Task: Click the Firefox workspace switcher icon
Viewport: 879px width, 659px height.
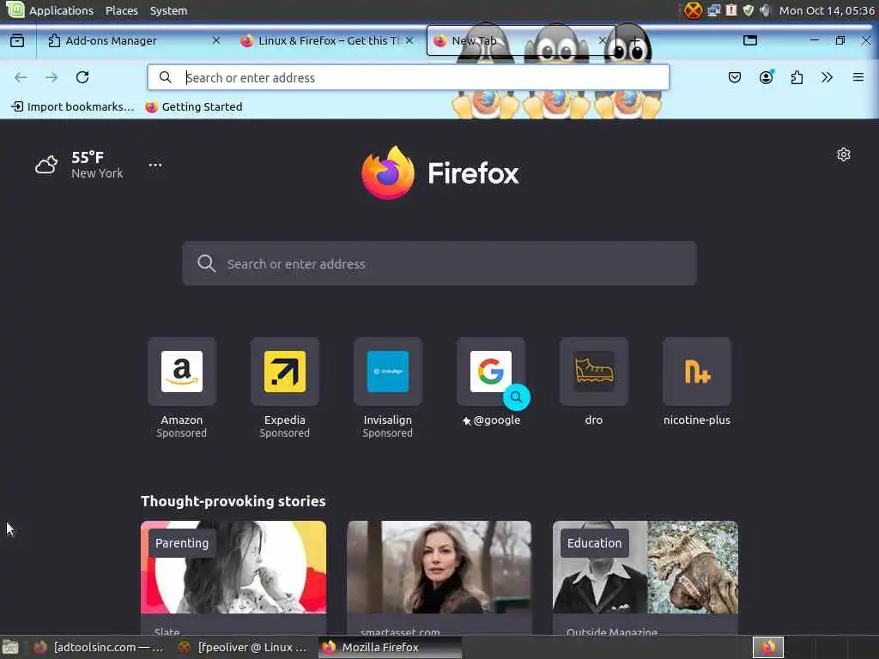Action: tap(768, 647)
